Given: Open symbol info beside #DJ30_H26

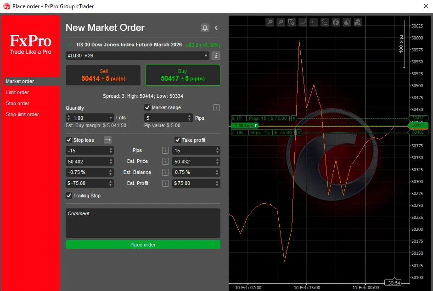Looking at the screenshot, I should pyautogui.click(x=216, y=56).
